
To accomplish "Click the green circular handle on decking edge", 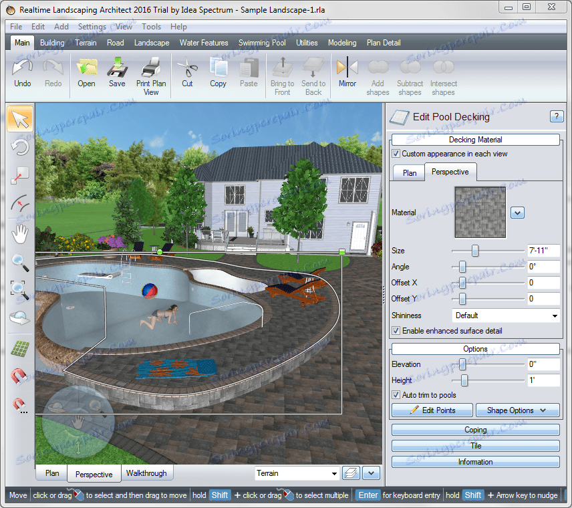I will [x=160, y=252].
